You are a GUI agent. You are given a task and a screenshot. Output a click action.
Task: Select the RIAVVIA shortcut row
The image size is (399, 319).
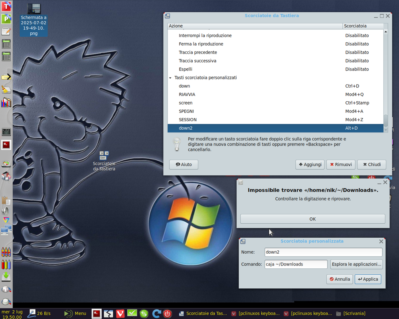[x=275, y=95]
